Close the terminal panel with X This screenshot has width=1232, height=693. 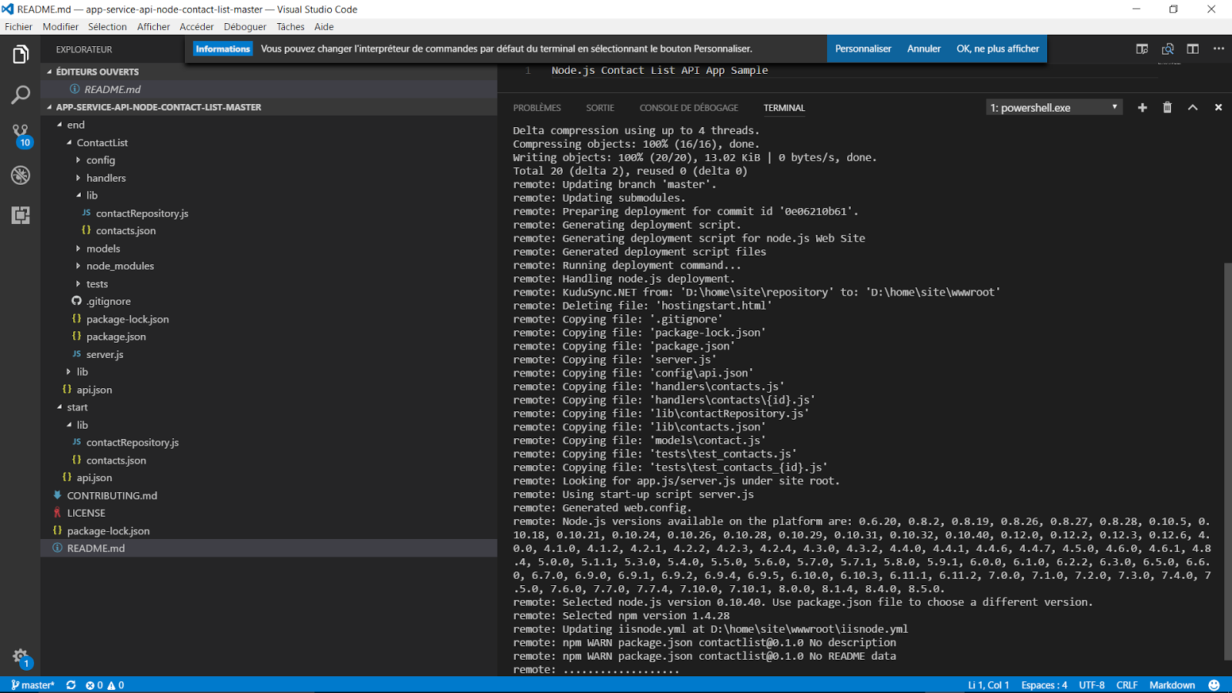coord(1218,108)
